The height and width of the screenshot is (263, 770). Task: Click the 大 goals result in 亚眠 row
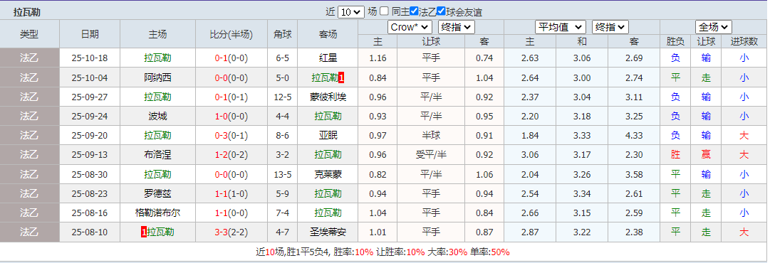[x=744, y=136]
